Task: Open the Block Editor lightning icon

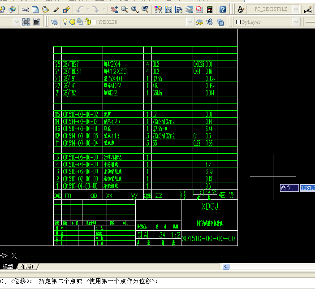Action: coord(66,9)
